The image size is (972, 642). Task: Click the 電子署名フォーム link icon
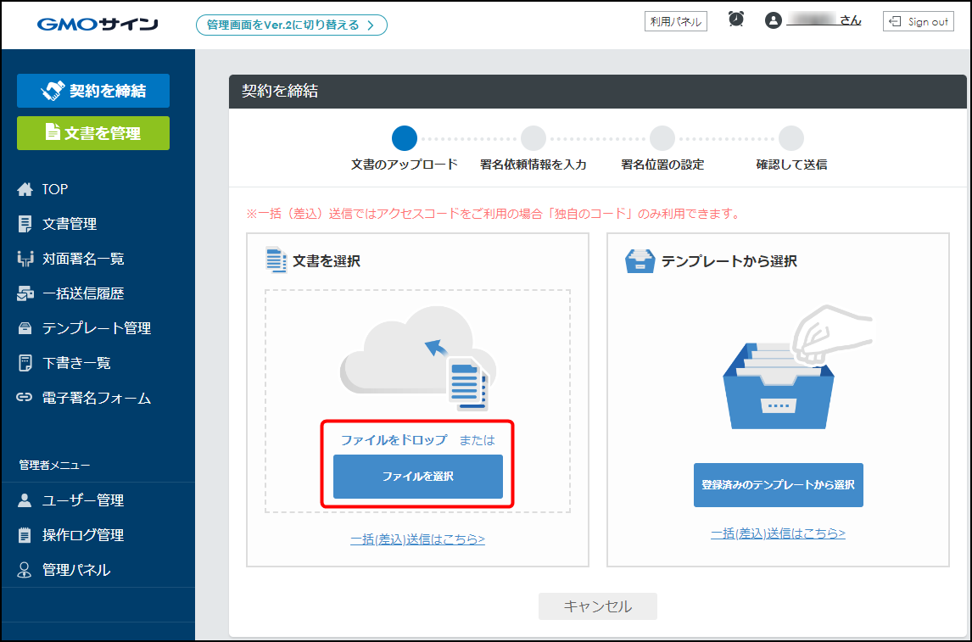(x=25, y=398)
